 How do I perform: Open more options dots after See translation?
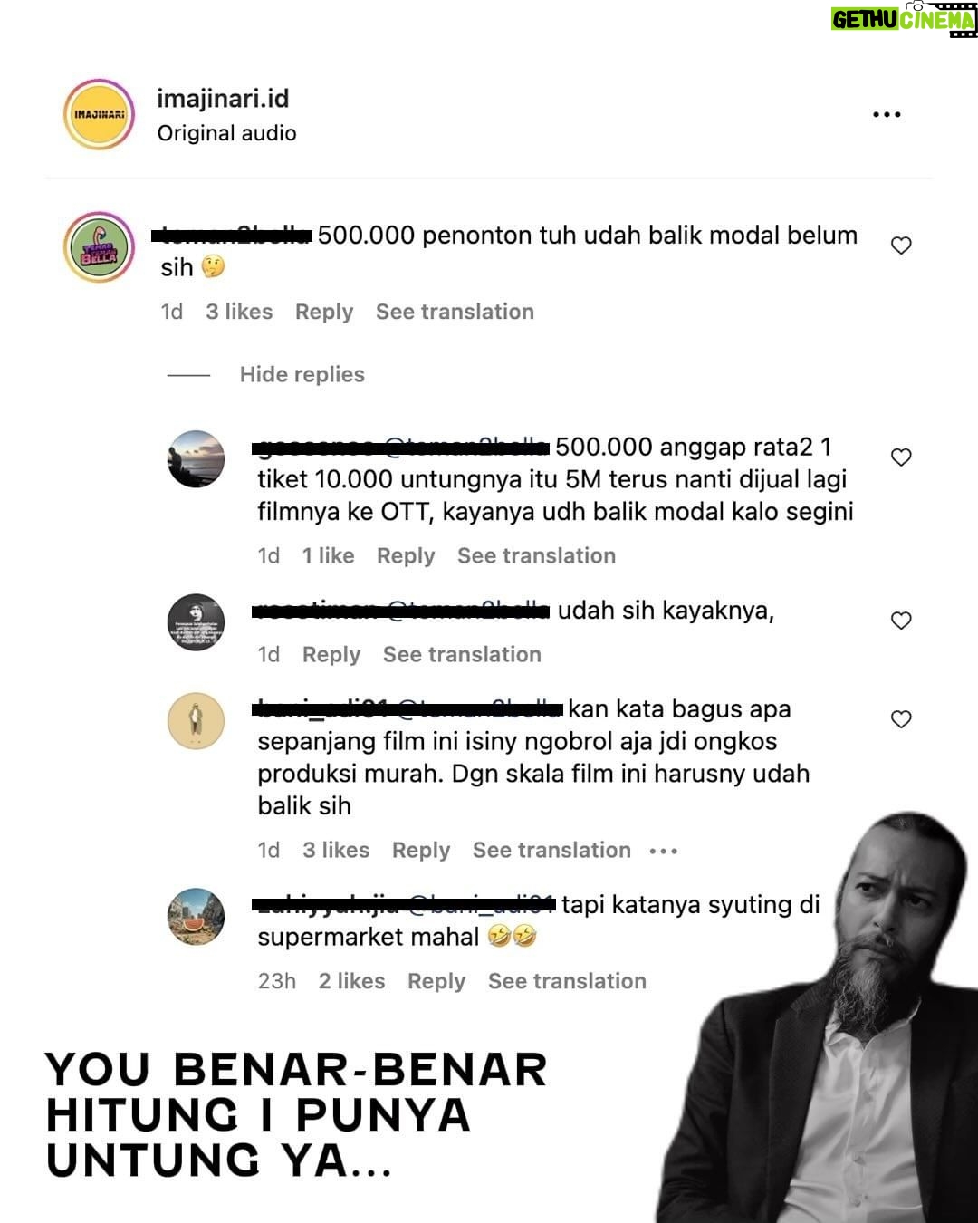pyautogui.click(x=664, y=851)
